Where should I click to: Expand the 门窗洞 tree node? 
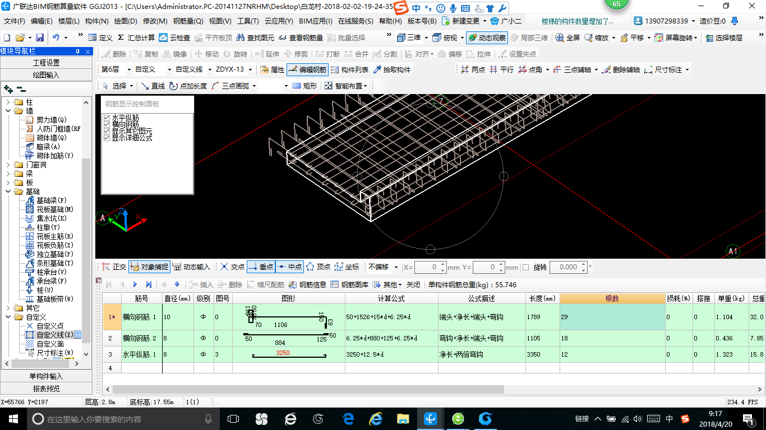click(8, 165)
